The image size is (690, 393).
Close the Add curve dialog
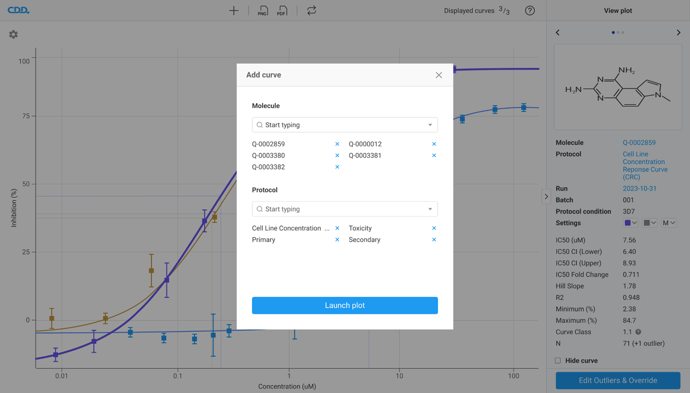click(x=438, y=75)
